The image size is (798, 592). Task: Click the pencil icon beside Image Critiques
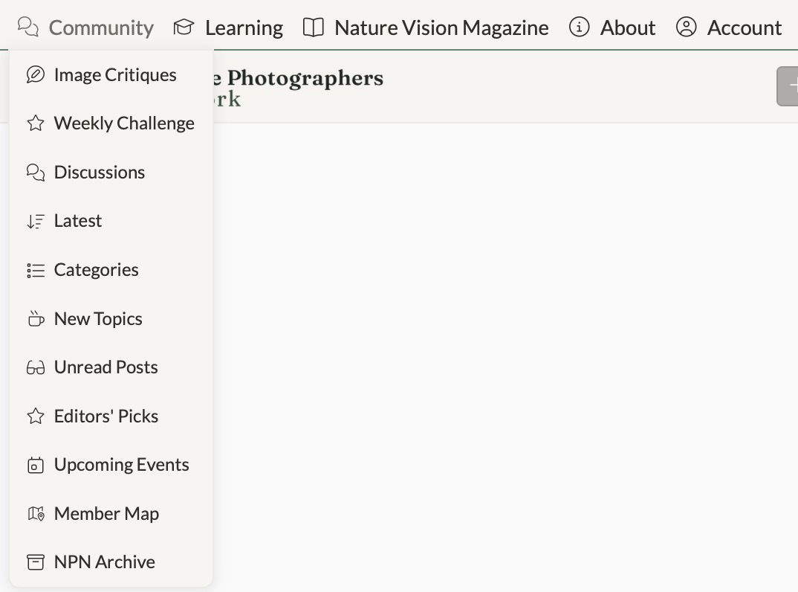pyautogui.click(x=35, y=75)
